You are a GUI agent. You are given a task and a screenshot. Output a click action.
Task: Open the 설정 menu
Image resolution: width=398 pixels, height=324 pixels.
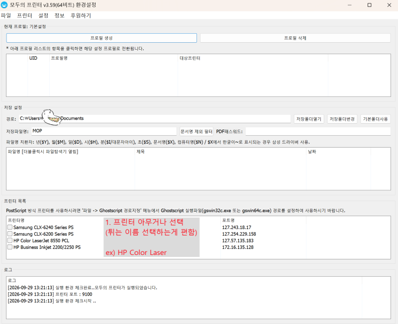click(43, 15)
